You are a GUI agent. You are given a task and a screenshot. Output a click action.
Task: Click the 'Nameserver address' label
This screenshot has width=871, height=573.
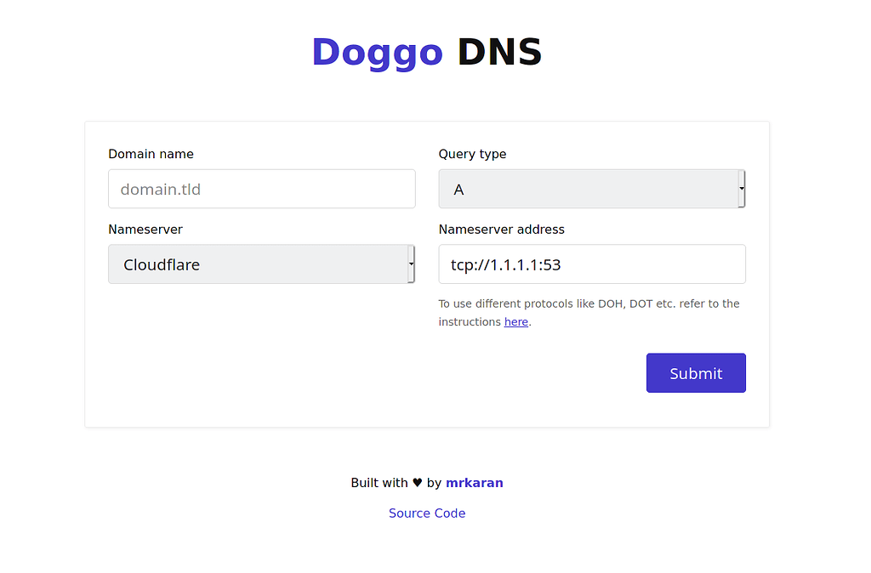(x=501, y=230)
